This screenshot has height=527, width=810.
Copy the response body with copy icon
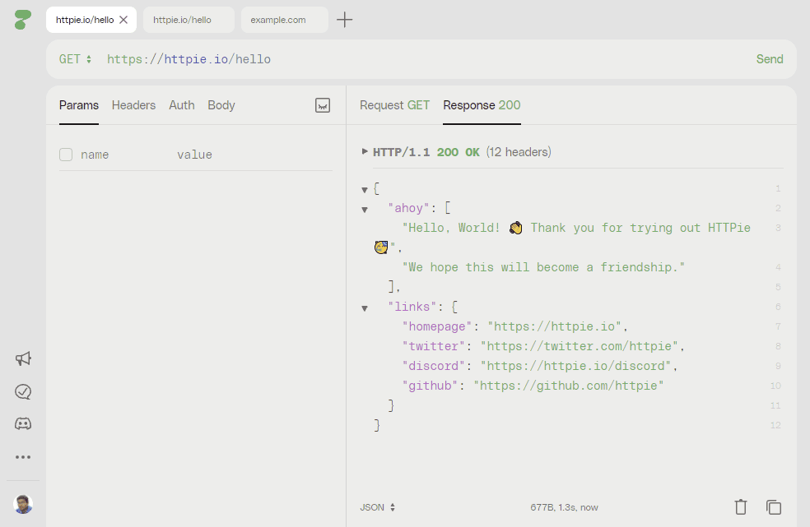pos(772,507)
